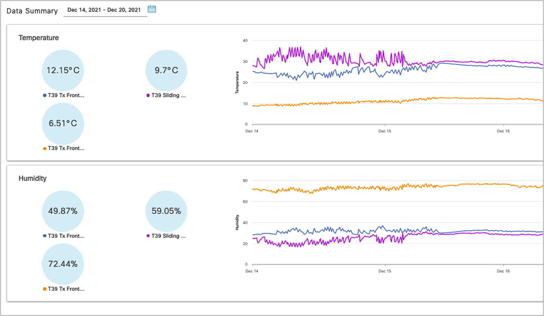544x316 pixels.
Task: Click the Humidity section heading
Action: (x=33, y=179)
